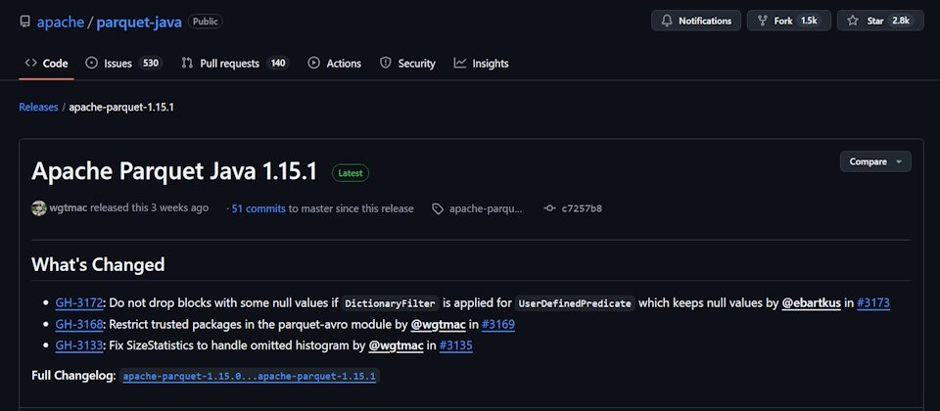Expand the Compare dropdown
The width and height of the screenshot is (940, 411).
(x=875, y=161)
